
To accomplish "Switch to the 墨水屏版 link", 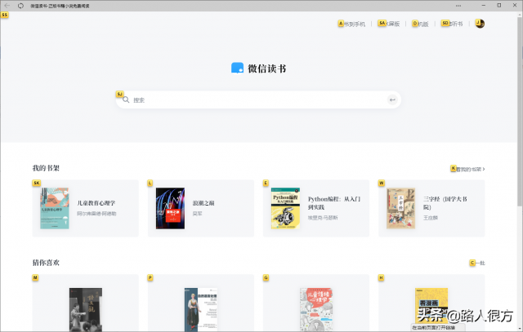I will click(389, 24).
